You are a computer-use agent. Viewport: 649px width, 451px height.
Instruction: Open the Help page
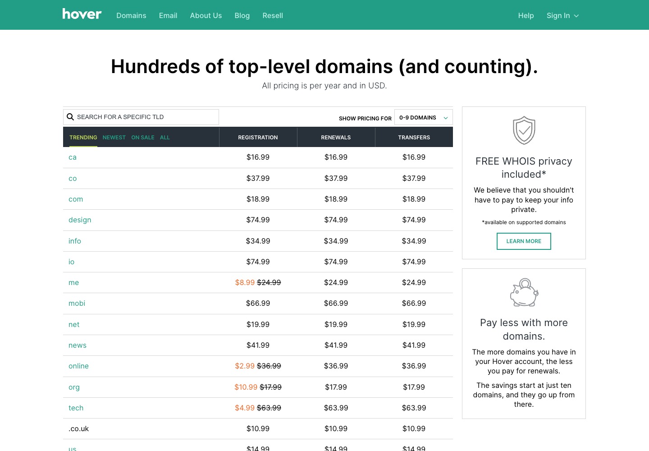[x=526, y=15]
